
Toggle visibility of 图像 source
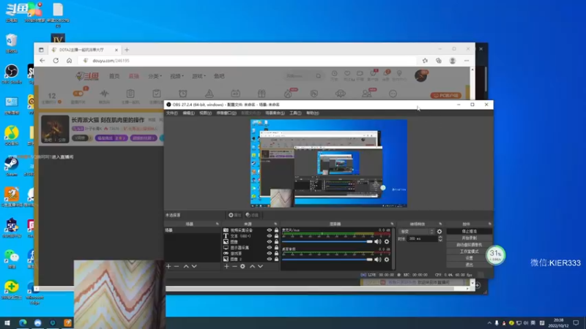point(269,242)
